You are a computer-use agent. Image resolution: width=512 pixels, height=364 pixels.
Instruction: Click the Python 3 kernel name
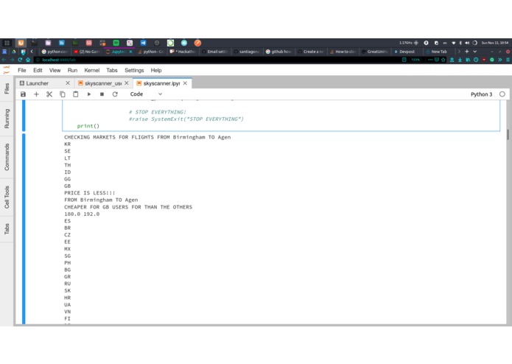[481, 94]
